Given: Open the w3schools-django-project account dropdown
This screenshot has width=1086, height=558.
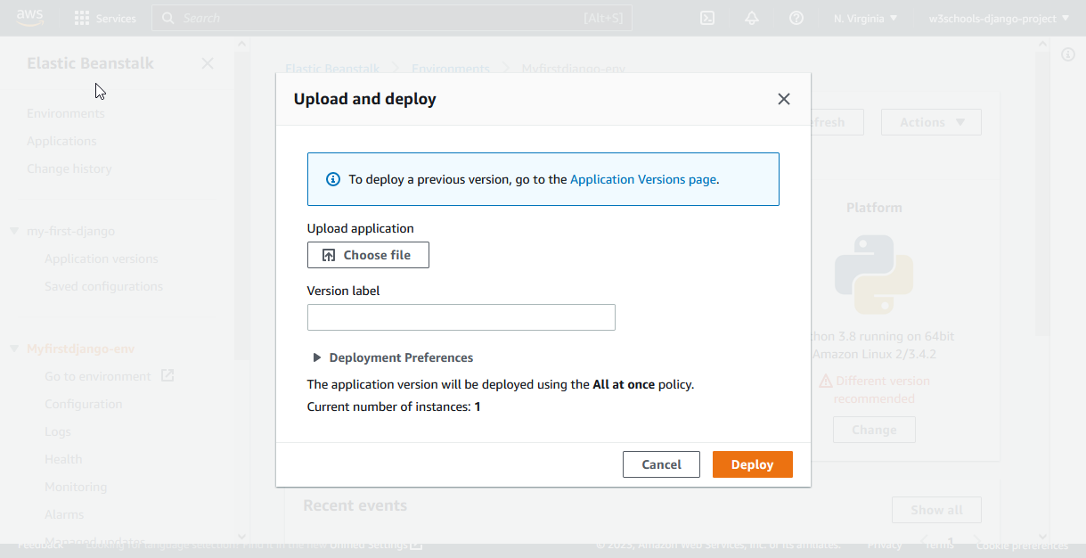Looking at the screenshot, I should click(x=998, y=18).
